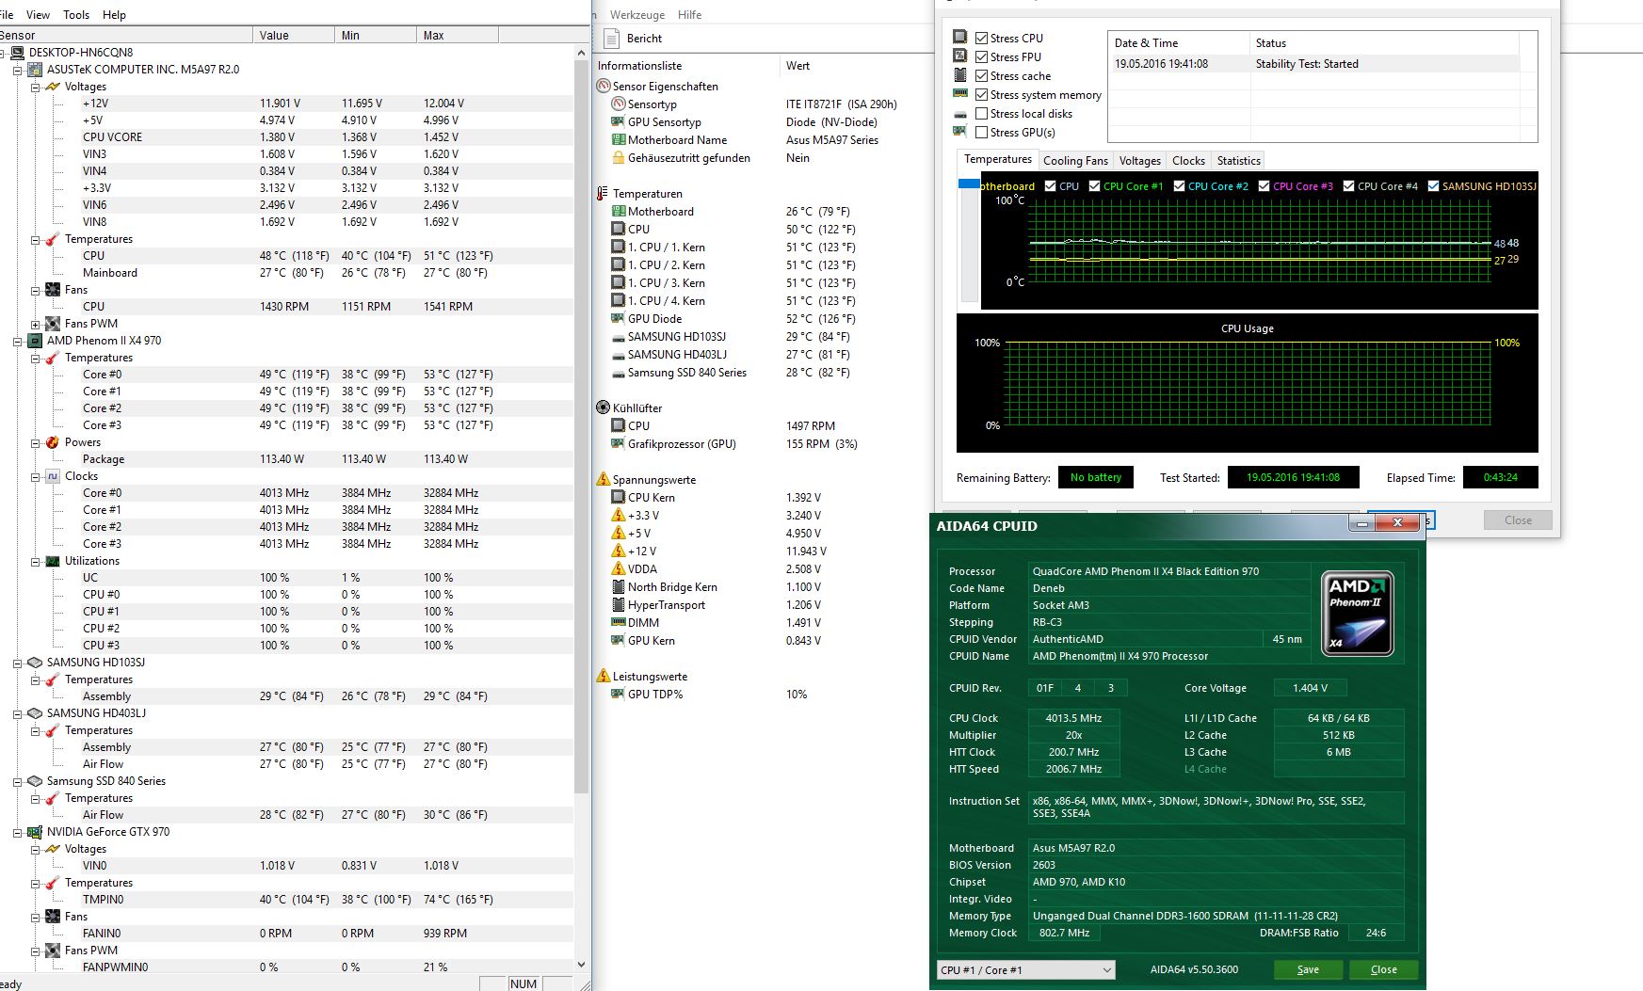1643x991 pixels.
Task: Collapse the AMD Phenom II X4 970 node
Action: (x=17, y=341)
